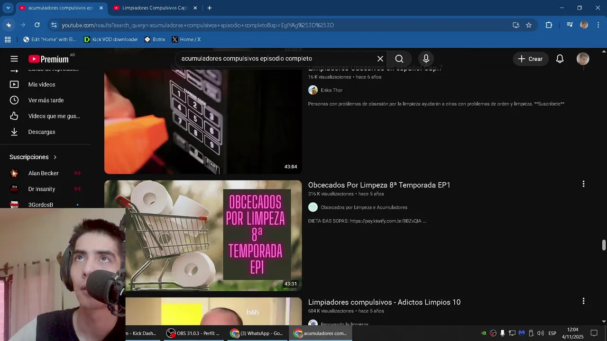Viewport: 607px width, 341px height.
Task: Open clock showing 12:04 4/11/2025
Action: (x=573, y=333)
